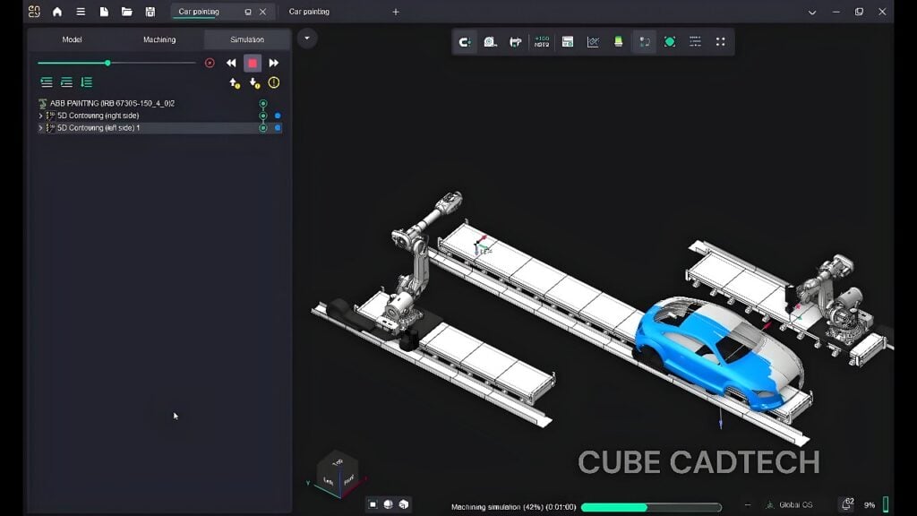Expand 5D Contouring (right side) operation
This screenshot has width=917, height=516.
[x=41, y=116]
